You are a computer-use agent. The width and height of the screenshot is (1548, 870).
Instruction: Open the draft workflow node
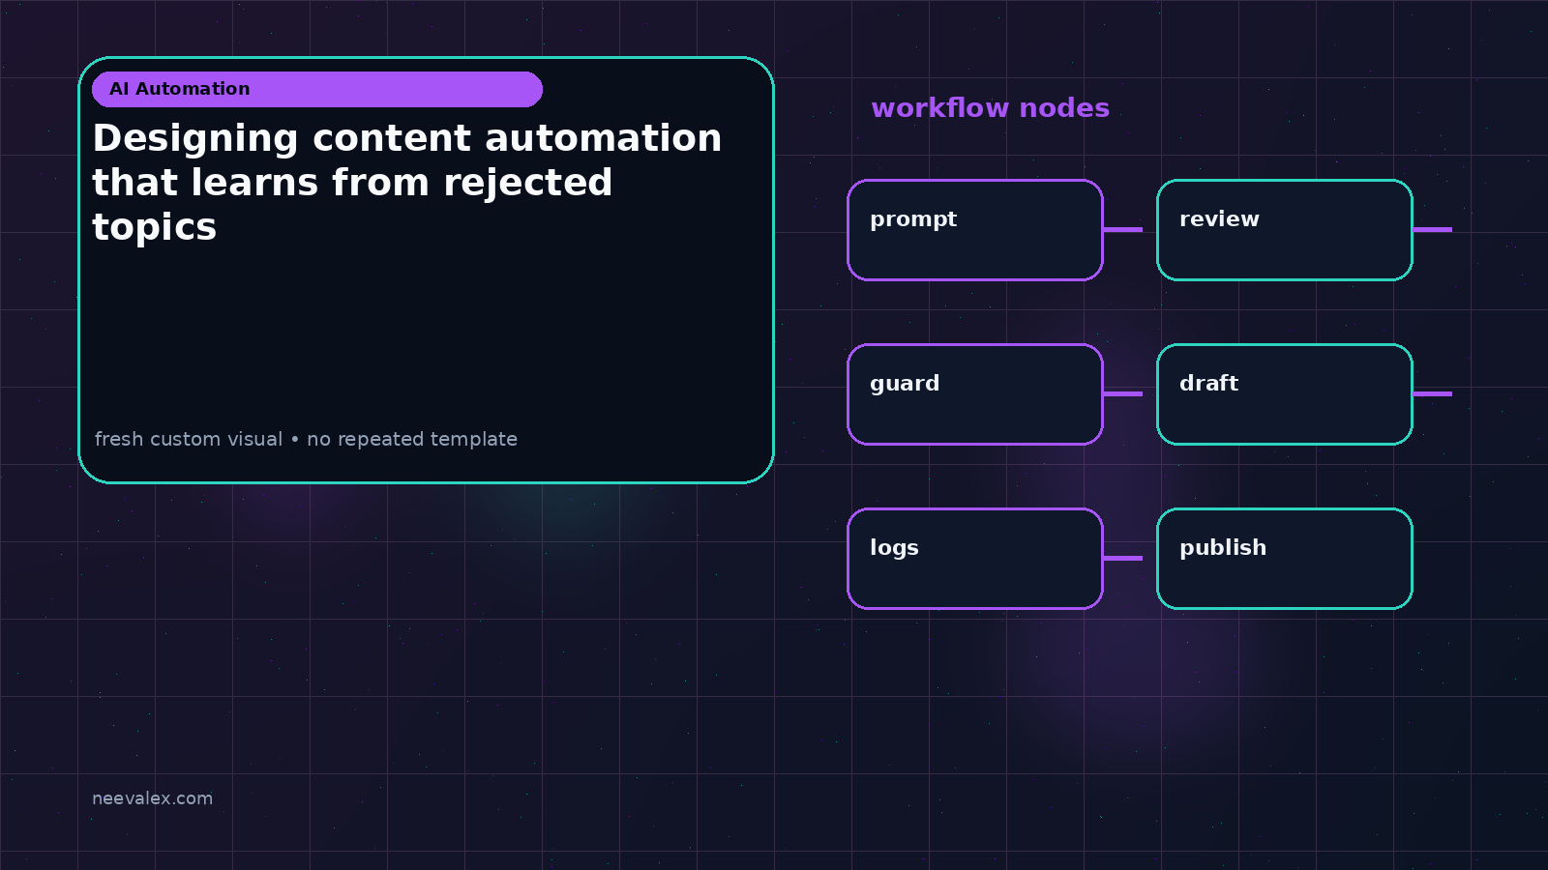pyautogui.click(x=1285, y=394)
